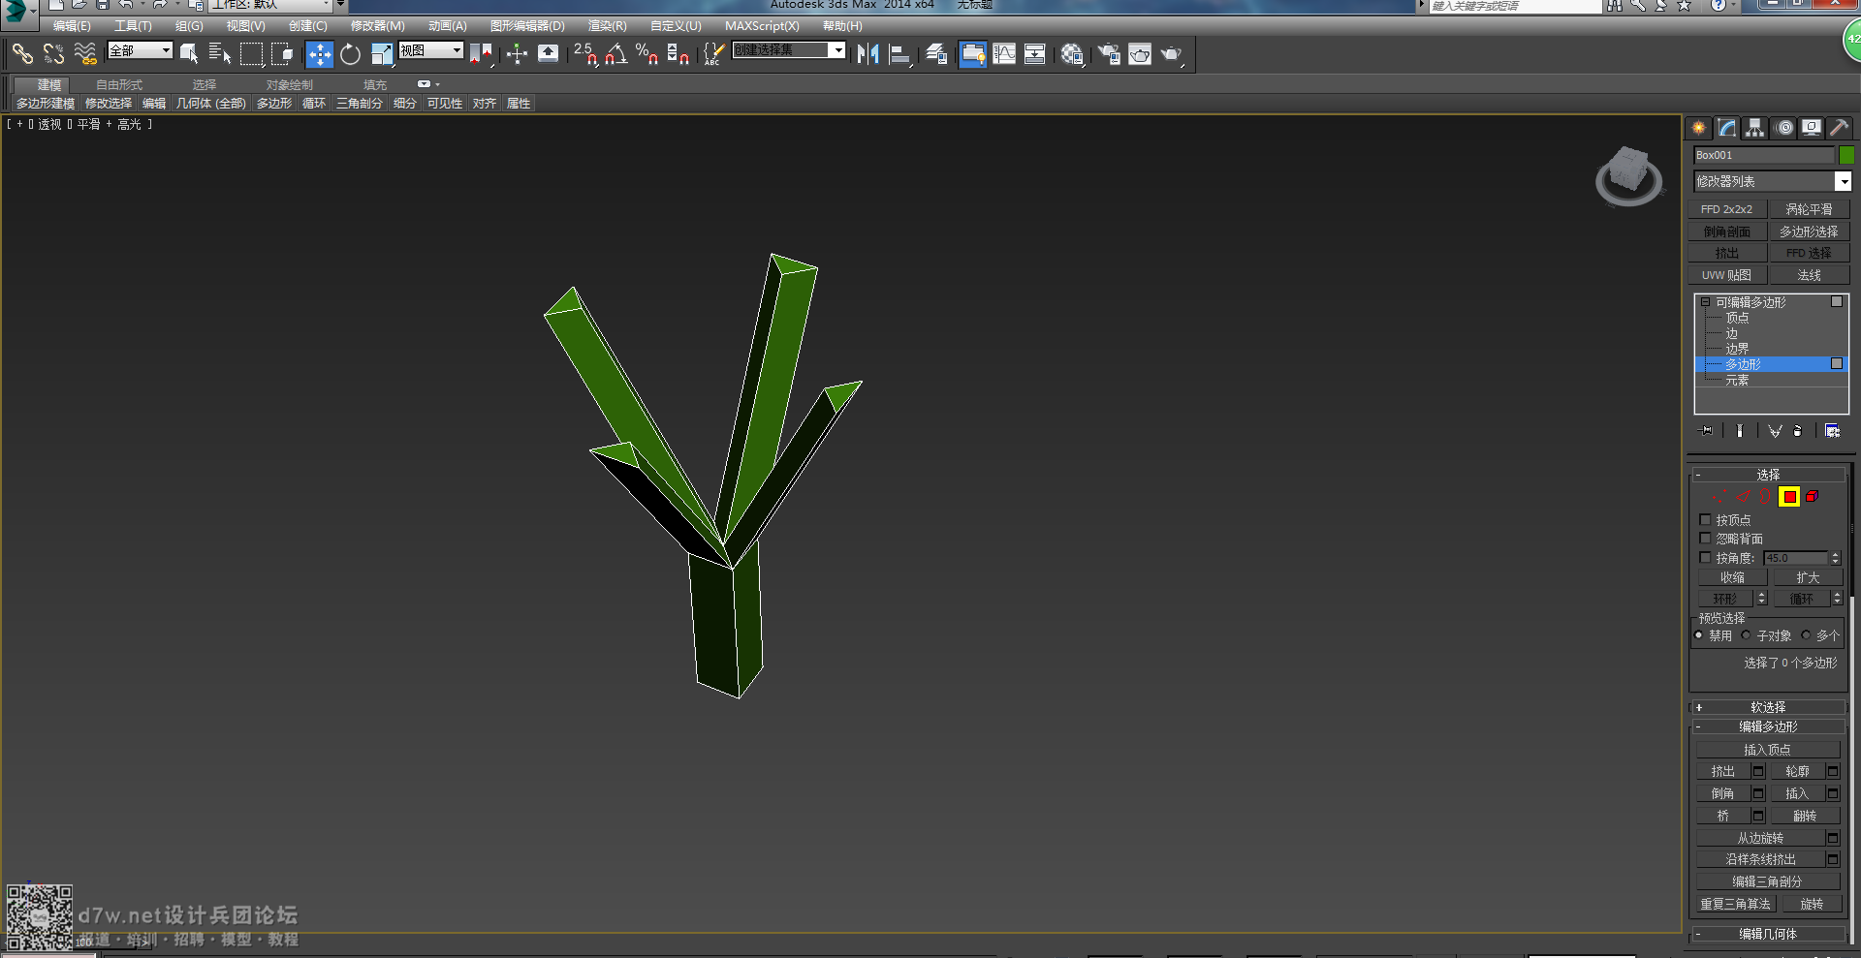The height and width of the screenshot is (958, 1861).
Task: Activate Select and Move tool
Action: (319, 54)
